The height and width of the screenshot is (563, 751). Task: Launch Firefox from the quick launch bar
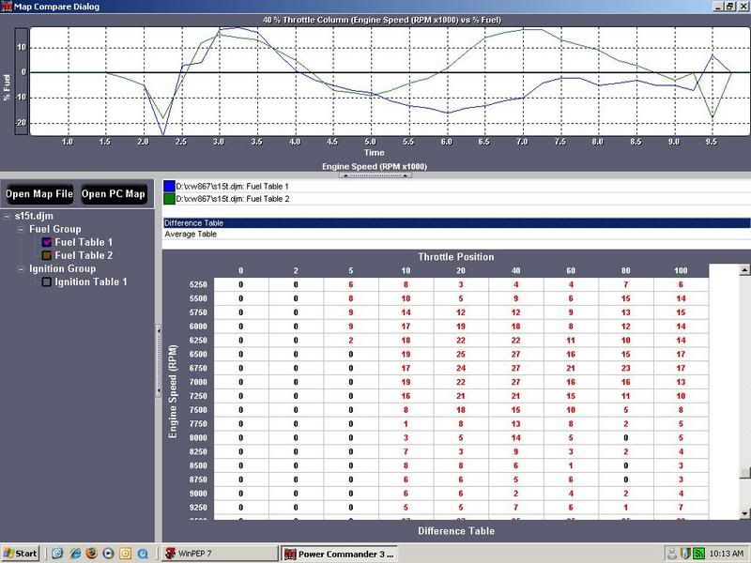91,554
